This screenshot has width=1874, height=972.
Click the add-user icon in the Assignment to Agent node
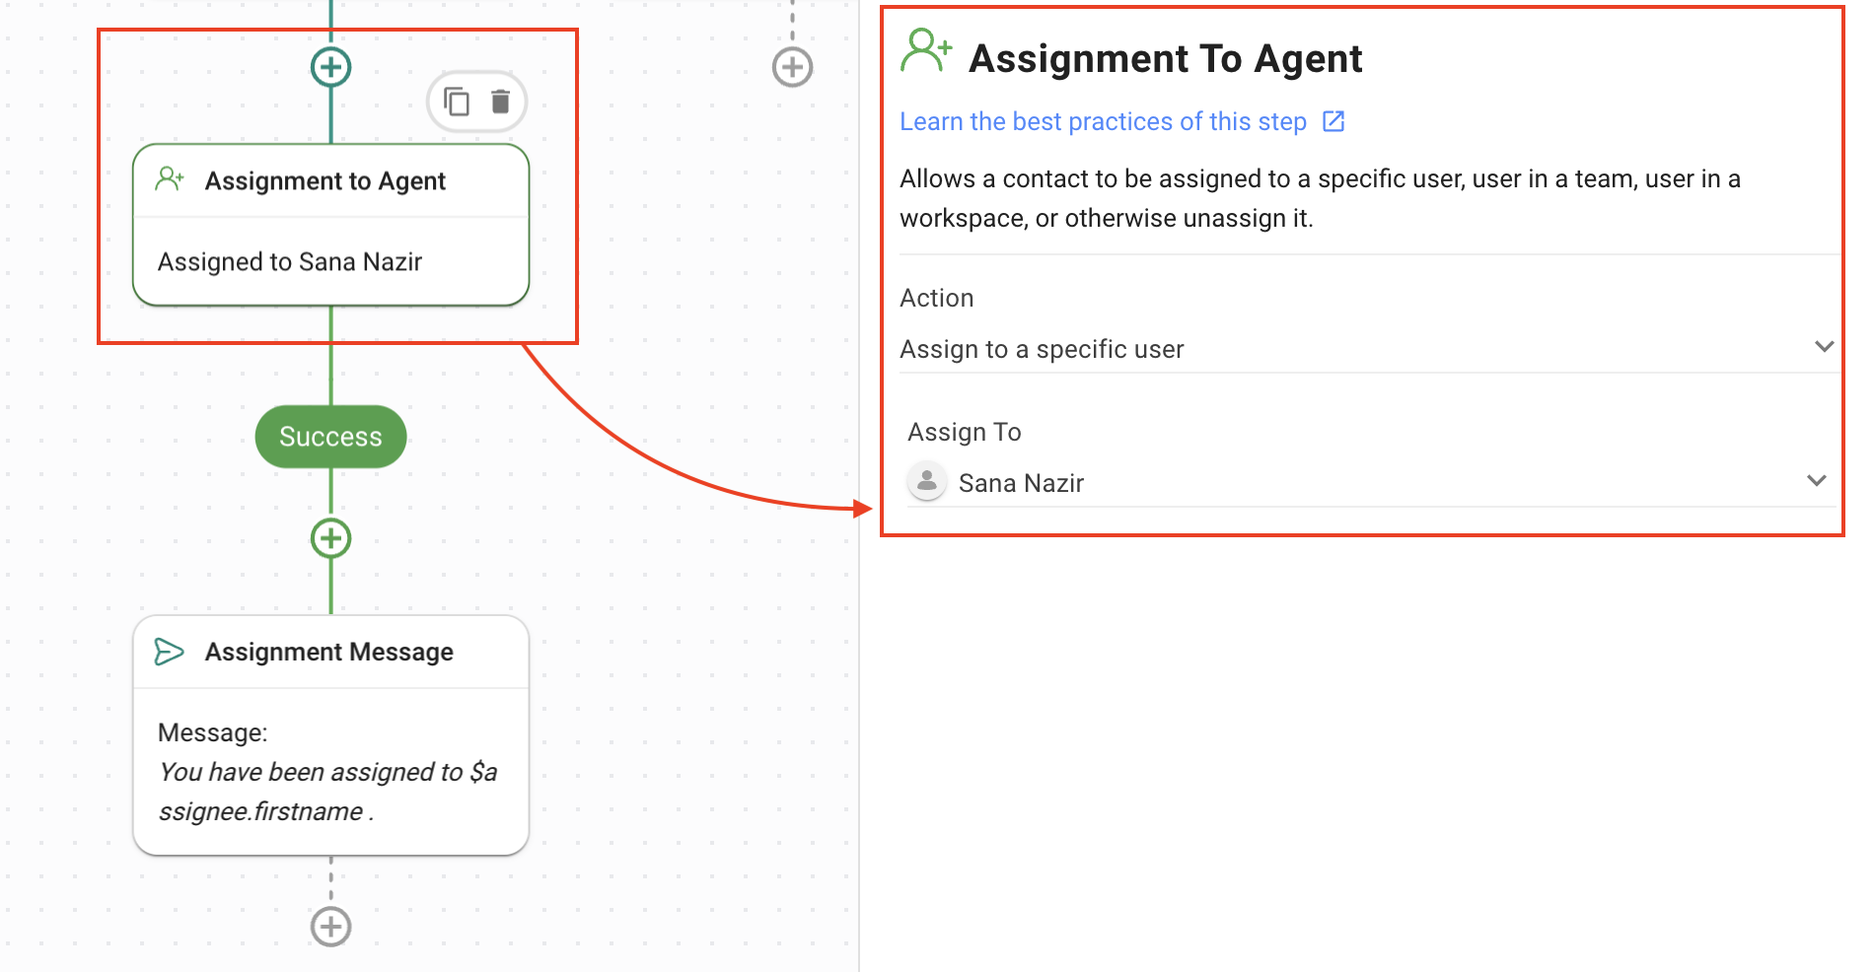tap(170, 179)
